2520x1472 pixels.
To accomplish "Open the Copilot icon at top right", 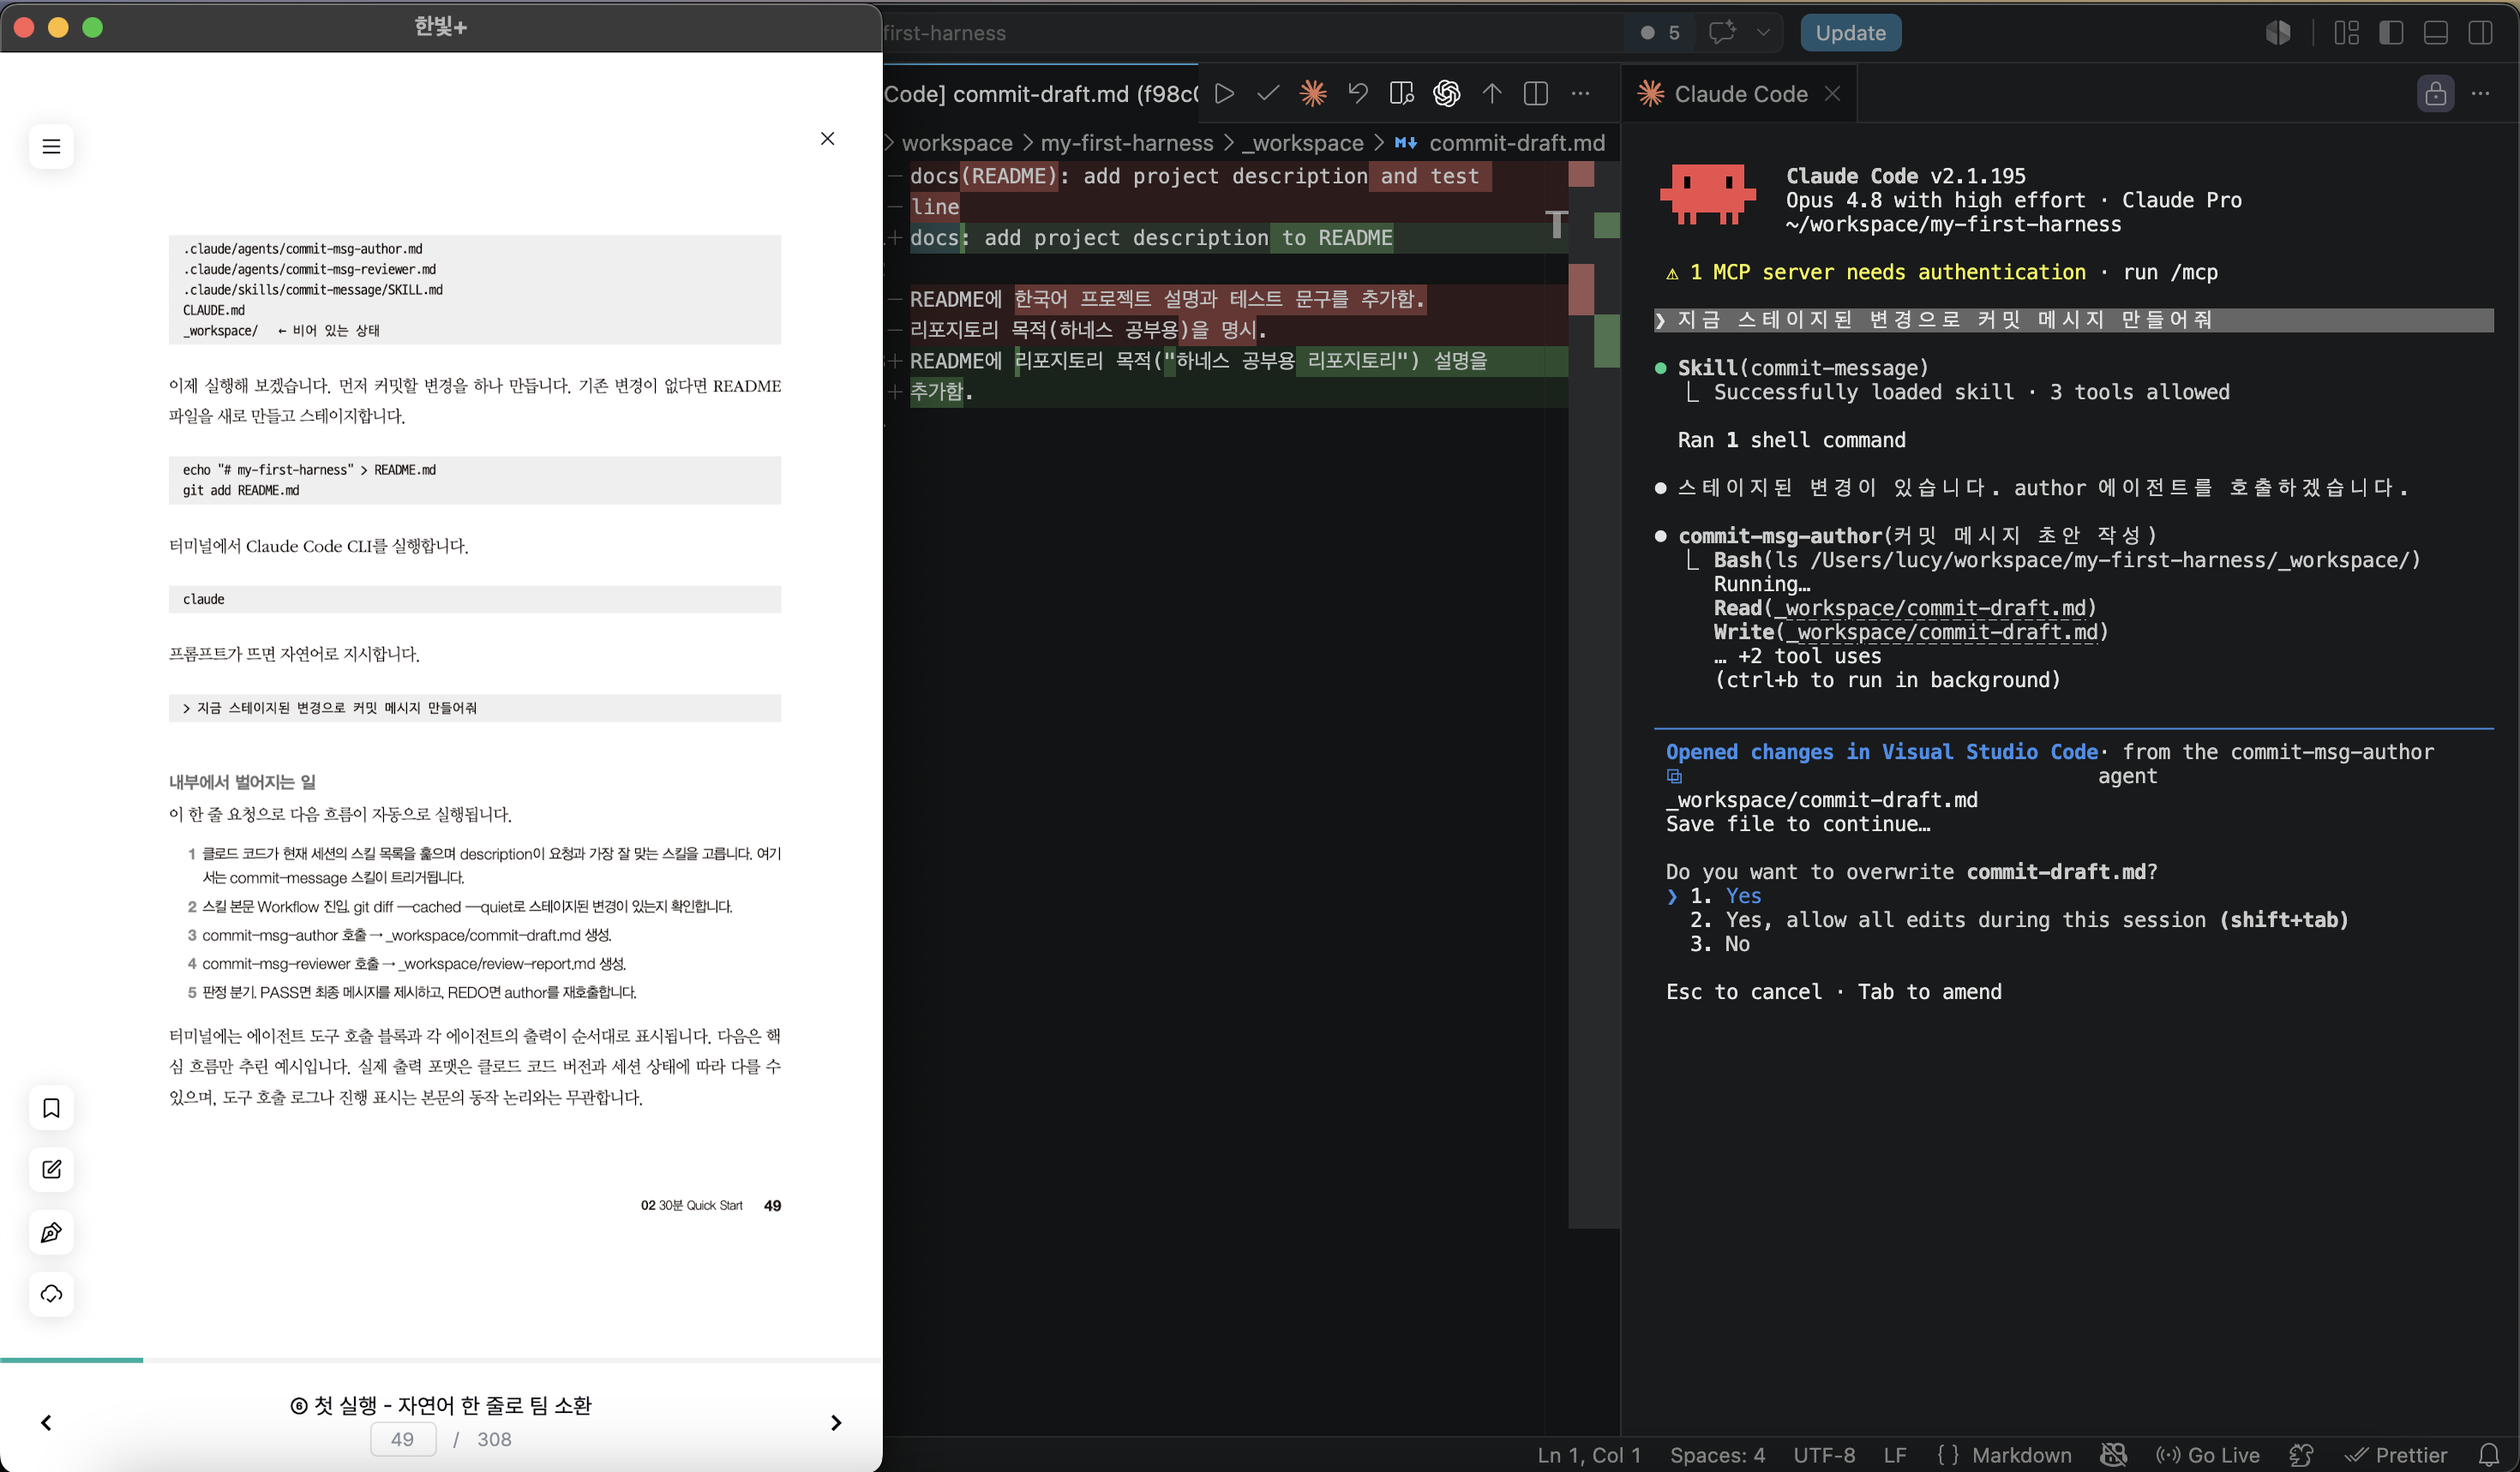I will [2278, 33].
